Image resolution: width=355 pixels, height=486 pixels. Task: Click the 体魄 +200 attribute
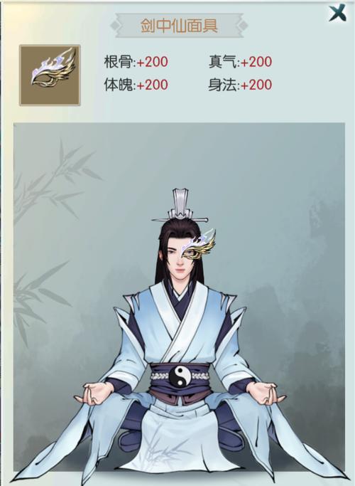tap(136, 85)
